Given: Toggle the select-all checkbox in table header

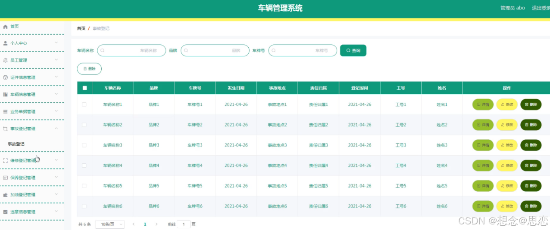Looking at the screenshot, I should click(84, 88).
